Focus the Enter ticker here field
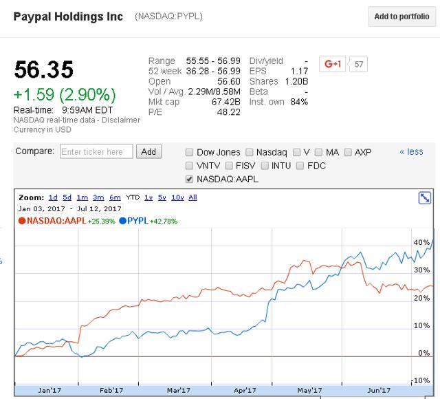The width and height of the screenshot is (440, 399). click(96, 151)
